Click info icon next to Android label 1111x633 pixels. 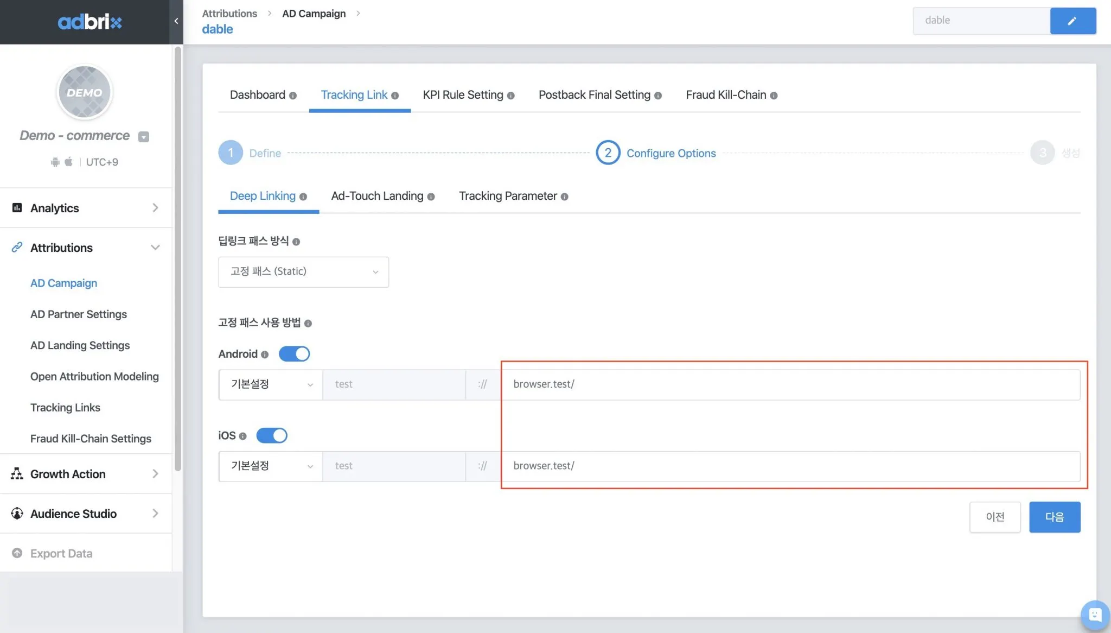pos(265,355)
